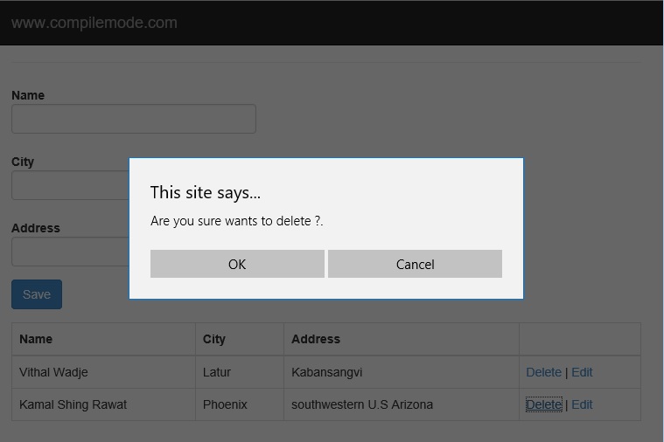This screenshot has height=442, width=664.
Task: Cancel the delete confirmation dialog
Action: point(415,264)
